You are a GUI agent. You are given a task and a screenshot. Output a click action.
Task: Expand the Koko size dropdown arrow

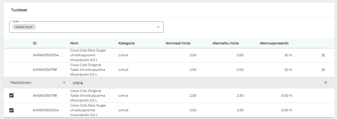(158, 27)
